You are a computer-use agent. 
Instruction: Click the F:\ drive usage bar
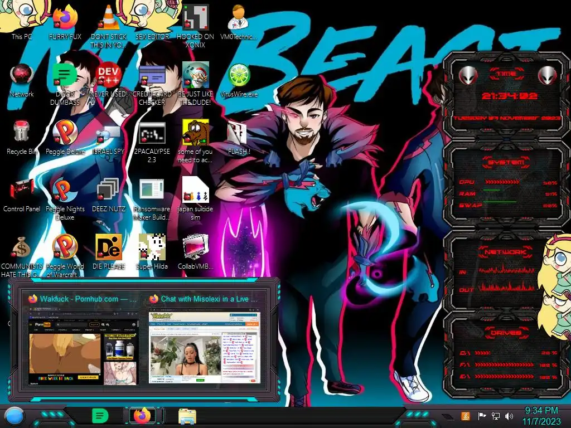point(504,364)
